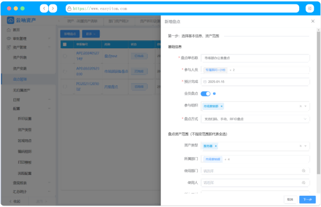Open the 资产列表 sidebar item
This screenshot has height=207, width=321.
(20, 58)
